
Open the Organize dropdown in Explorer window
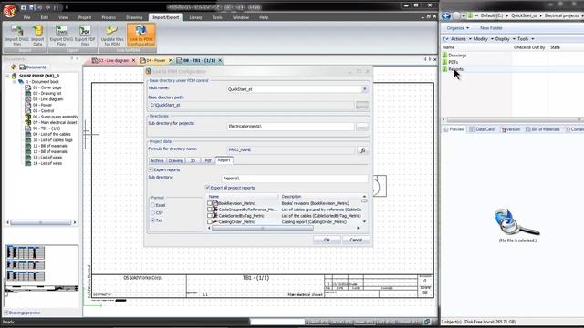pyautogui.click(x=458, y=28)
